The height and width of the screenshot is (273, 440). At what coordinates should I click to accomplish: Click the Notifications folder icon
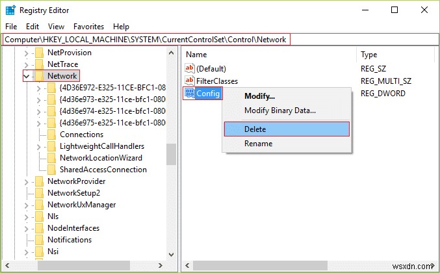pos(39,240)
